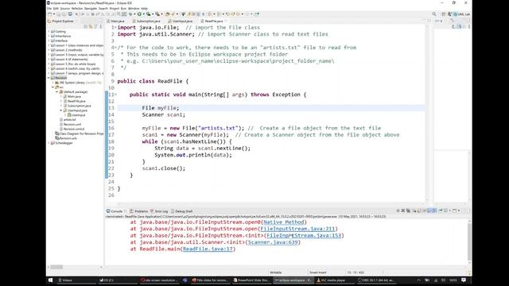This screenshot has width=509, height=286.
Task: Open the Edit menu
Action: click(x=56, y=9)
